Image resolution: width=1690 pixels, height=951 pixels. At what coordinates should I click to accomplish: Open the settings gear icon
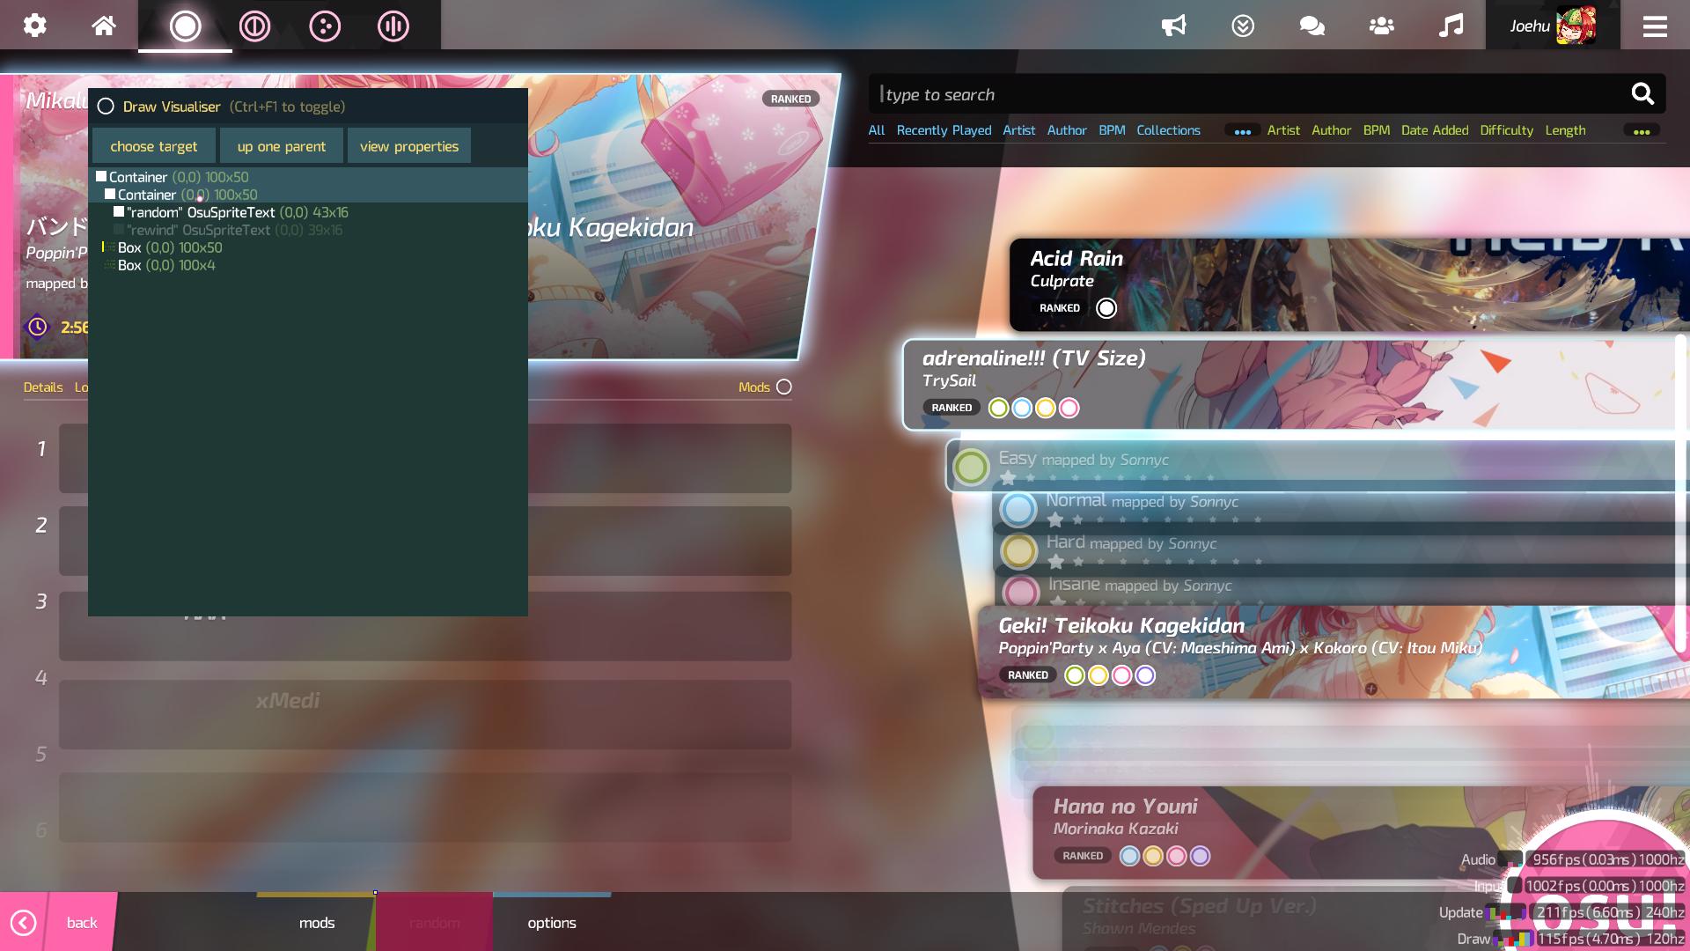(x=35, y=26)
